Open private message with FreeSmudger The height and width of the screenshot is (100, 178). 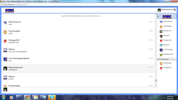pos(167,63)
